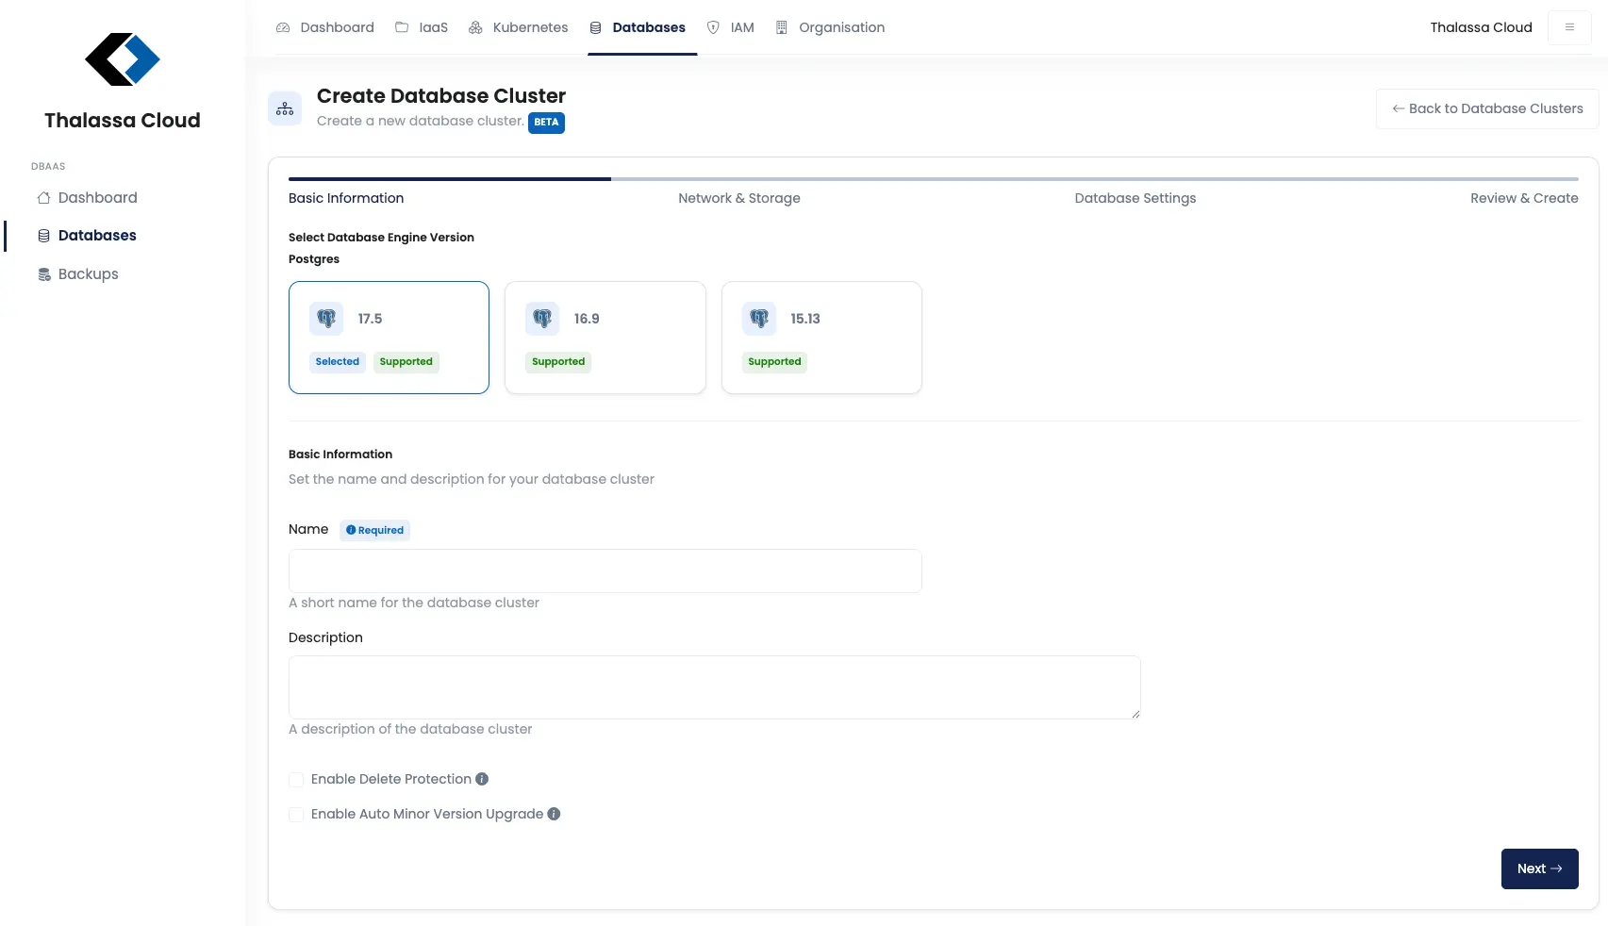Enable Delete Protection
This screenshot has width=1608, height=926.
295,780
